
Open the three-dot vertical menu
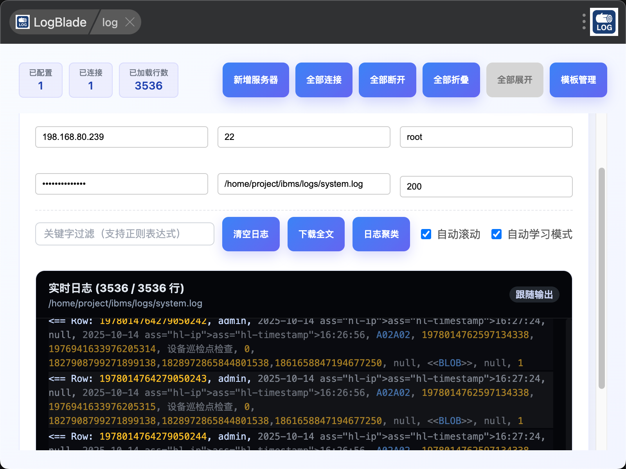click(x=584, y=22)
